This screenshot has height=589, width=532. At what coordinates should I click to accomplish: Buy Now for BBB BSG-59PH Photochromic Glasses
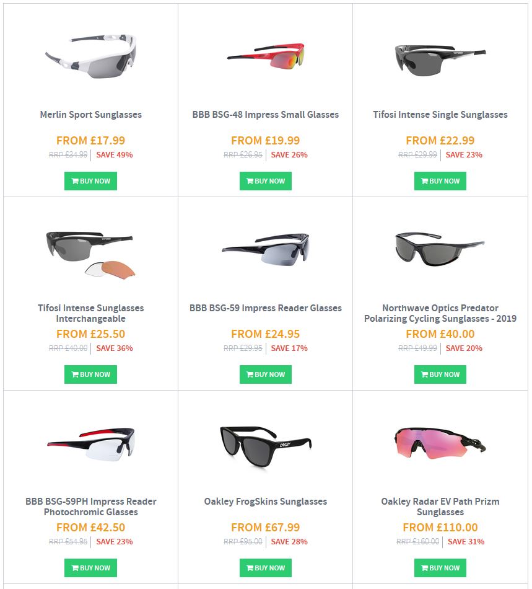point(91,568)
